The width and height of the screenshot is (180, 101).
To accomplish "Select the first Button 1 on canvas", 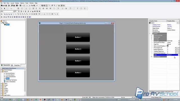I will point(78,37).
